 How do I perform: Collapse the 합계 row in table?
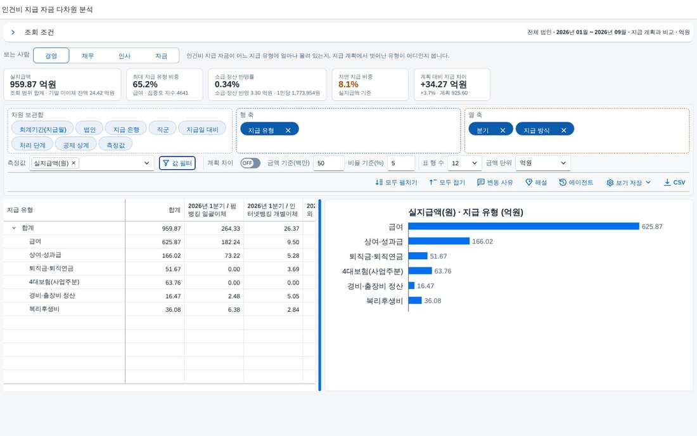14,228
